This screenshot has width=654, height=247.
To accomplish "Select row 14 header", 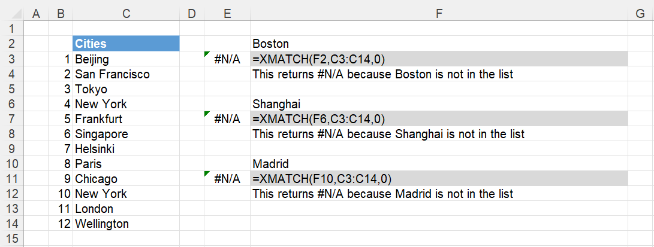I will pos(12,224).
